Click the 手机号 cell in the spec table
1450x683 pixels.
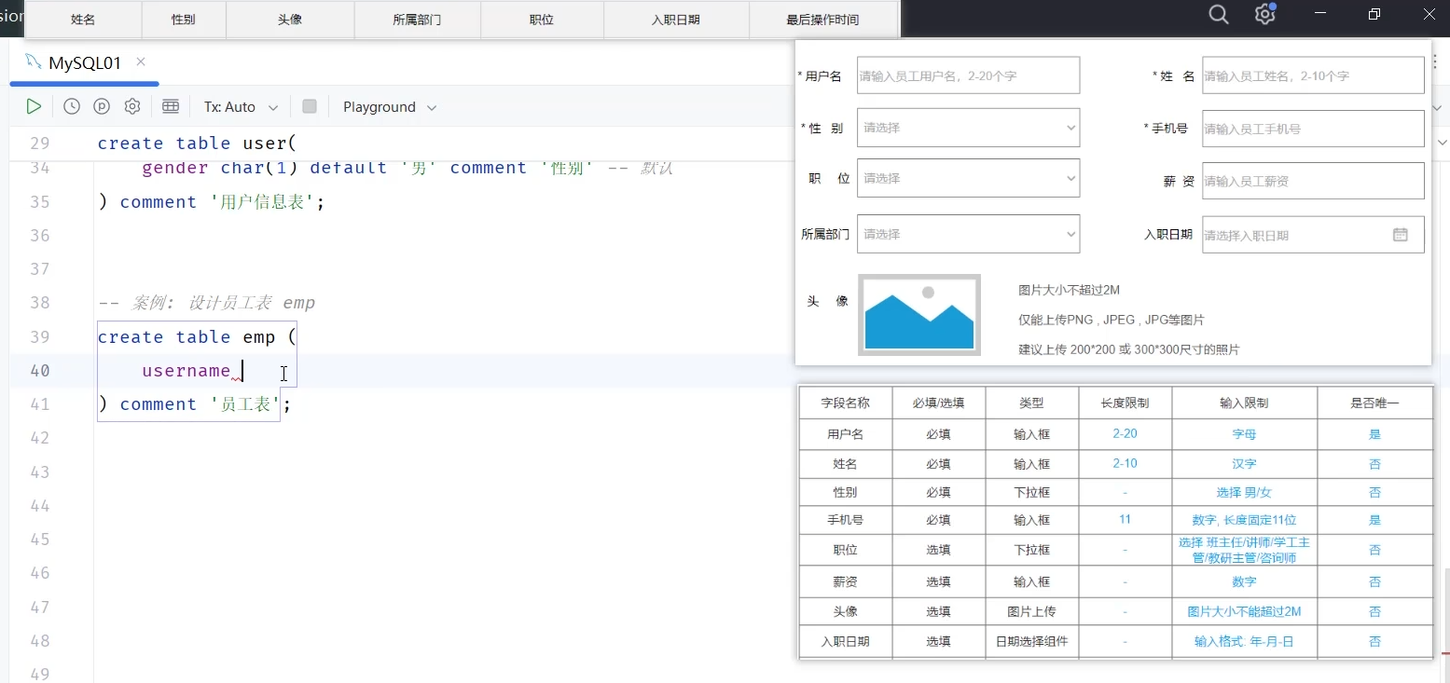point(845,520)
